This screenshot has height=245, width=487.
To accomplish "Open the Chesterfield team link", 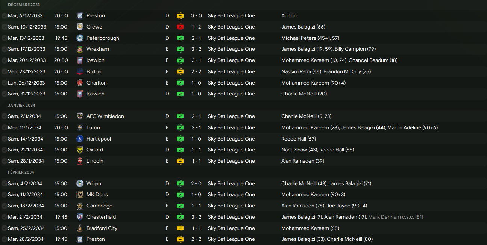I will 101,217.
